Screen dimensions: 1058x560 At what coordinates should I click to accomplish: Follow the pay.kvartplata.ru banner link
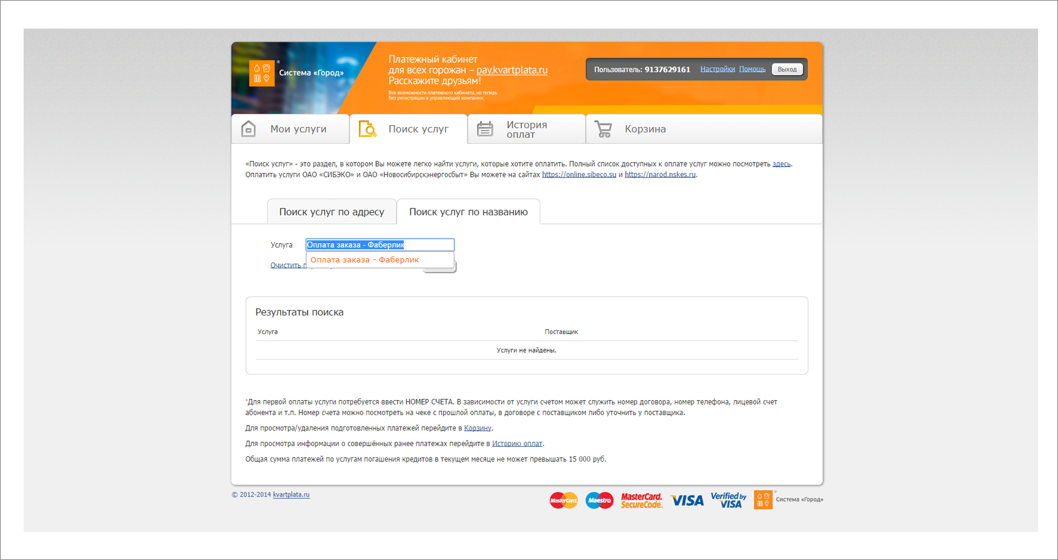(x=512, y=70)
